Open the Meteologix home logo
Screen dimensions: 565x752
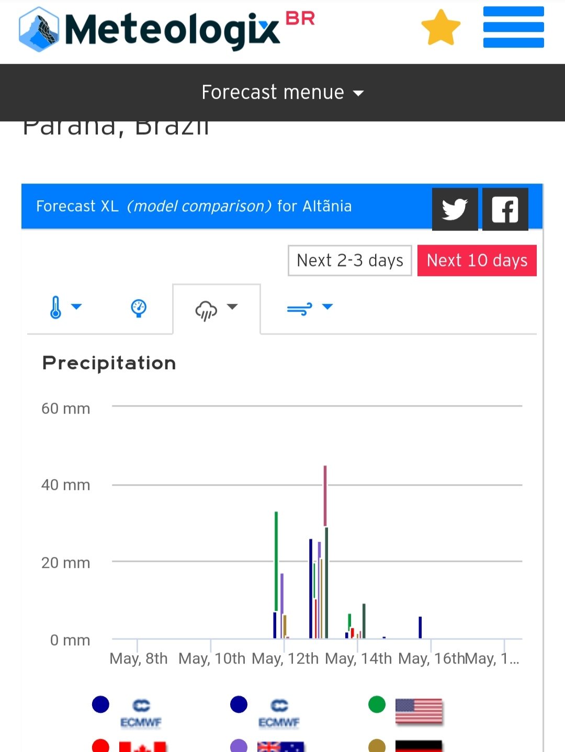click(166, 29)
